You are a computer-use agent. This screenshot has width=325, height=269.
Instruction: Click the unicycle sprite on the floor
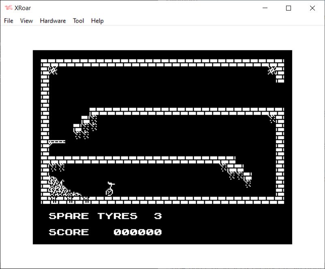click(109, 189)
